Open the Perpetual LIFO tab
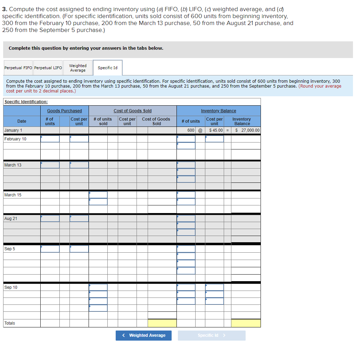Image resolution: width=362 pixels, height=350 pixels. [x=48, y=68]
